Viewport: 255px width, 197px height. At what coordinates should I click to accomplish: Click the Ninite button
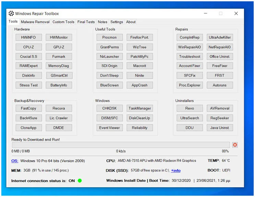(139, 76)
